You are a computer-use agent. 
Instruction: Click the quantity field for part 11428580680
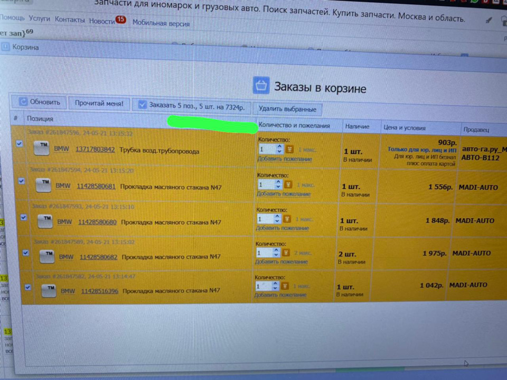(x=266, y=219)
